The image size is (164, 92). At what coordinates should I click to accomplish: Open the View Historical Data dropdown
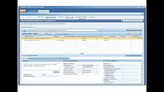[30, 17]
